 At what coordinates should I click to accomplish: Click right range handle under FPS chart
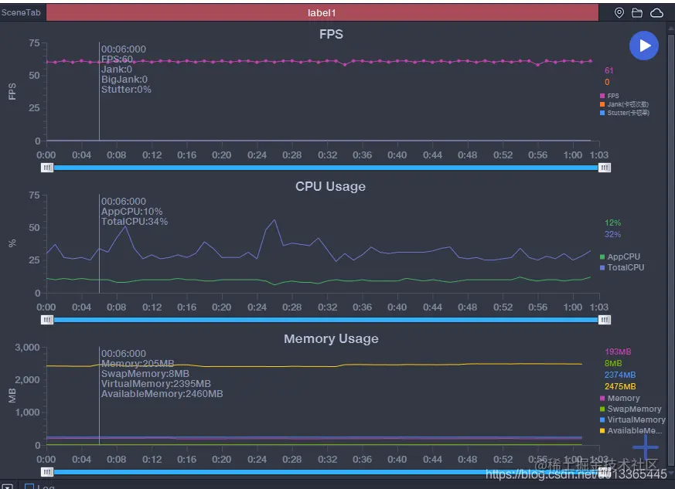605,168
